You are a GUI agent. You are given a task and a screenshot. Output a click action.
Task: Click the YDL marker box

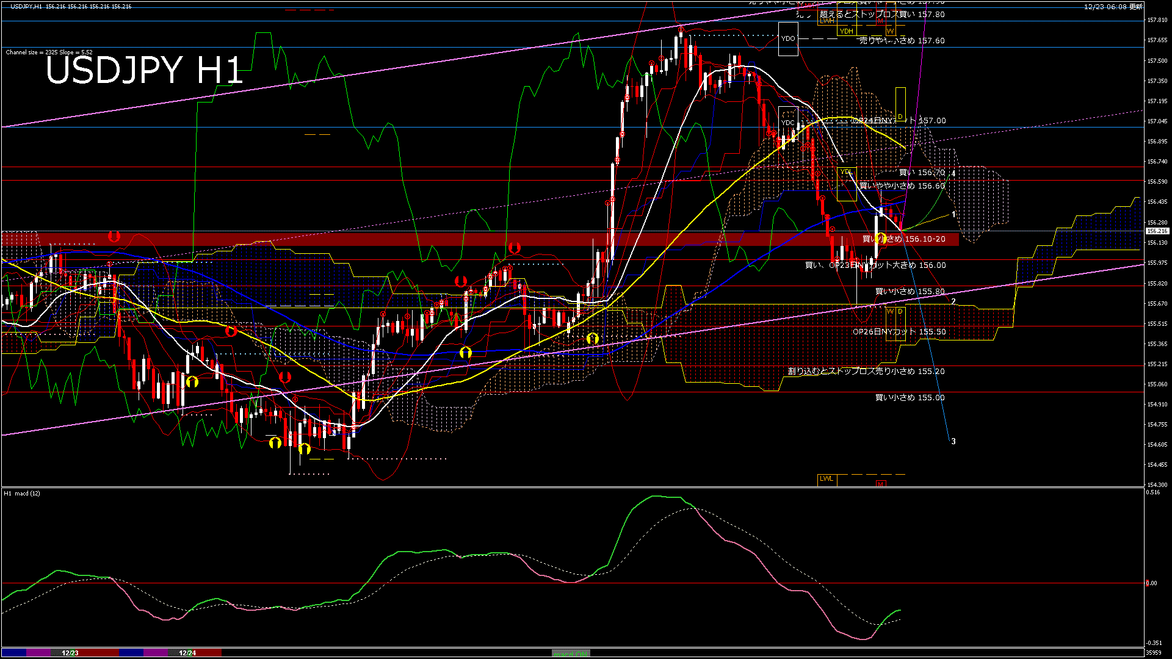[x=846, y=173]
